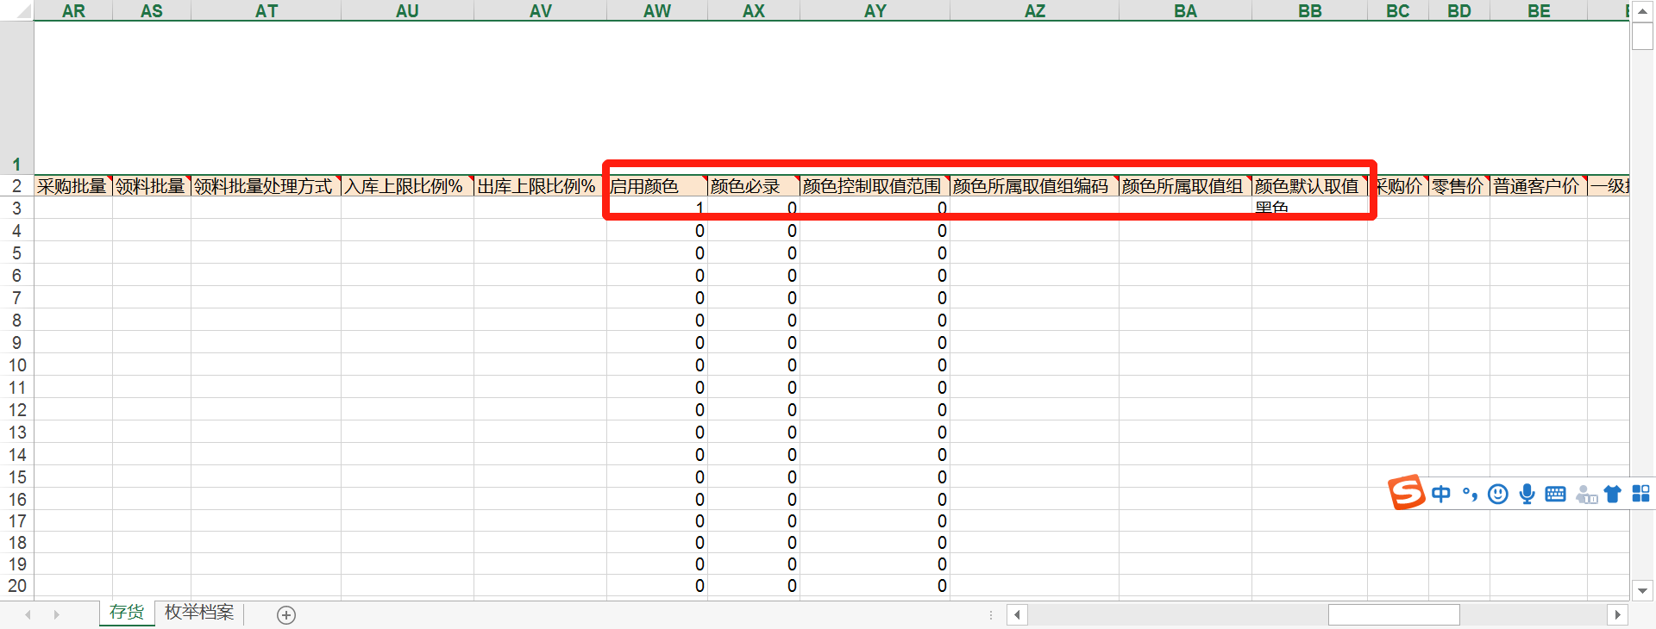
Task: Click the vertical scrollbar down arrow
Action: 1642,591
